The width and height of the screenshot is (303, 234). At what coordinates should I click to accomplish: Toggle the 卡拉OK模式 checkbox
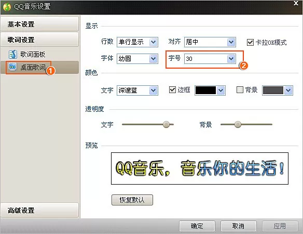[x=250, y=42]
